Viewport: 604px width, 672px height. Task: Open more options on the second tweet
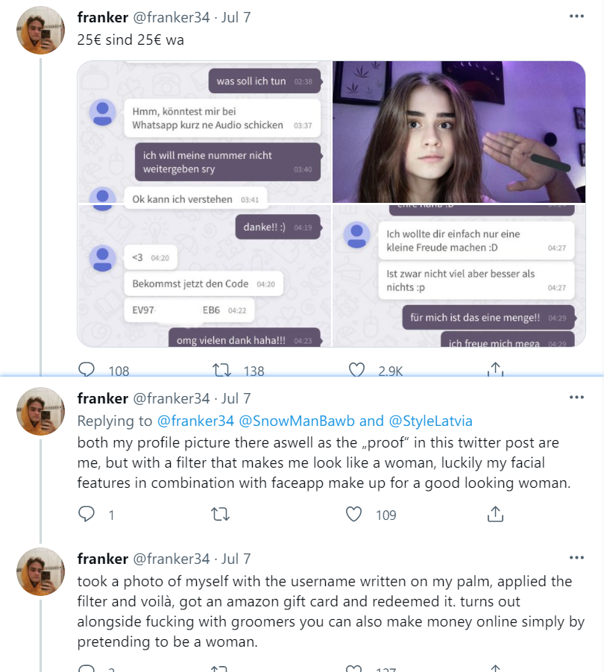(x=576, y=398)
